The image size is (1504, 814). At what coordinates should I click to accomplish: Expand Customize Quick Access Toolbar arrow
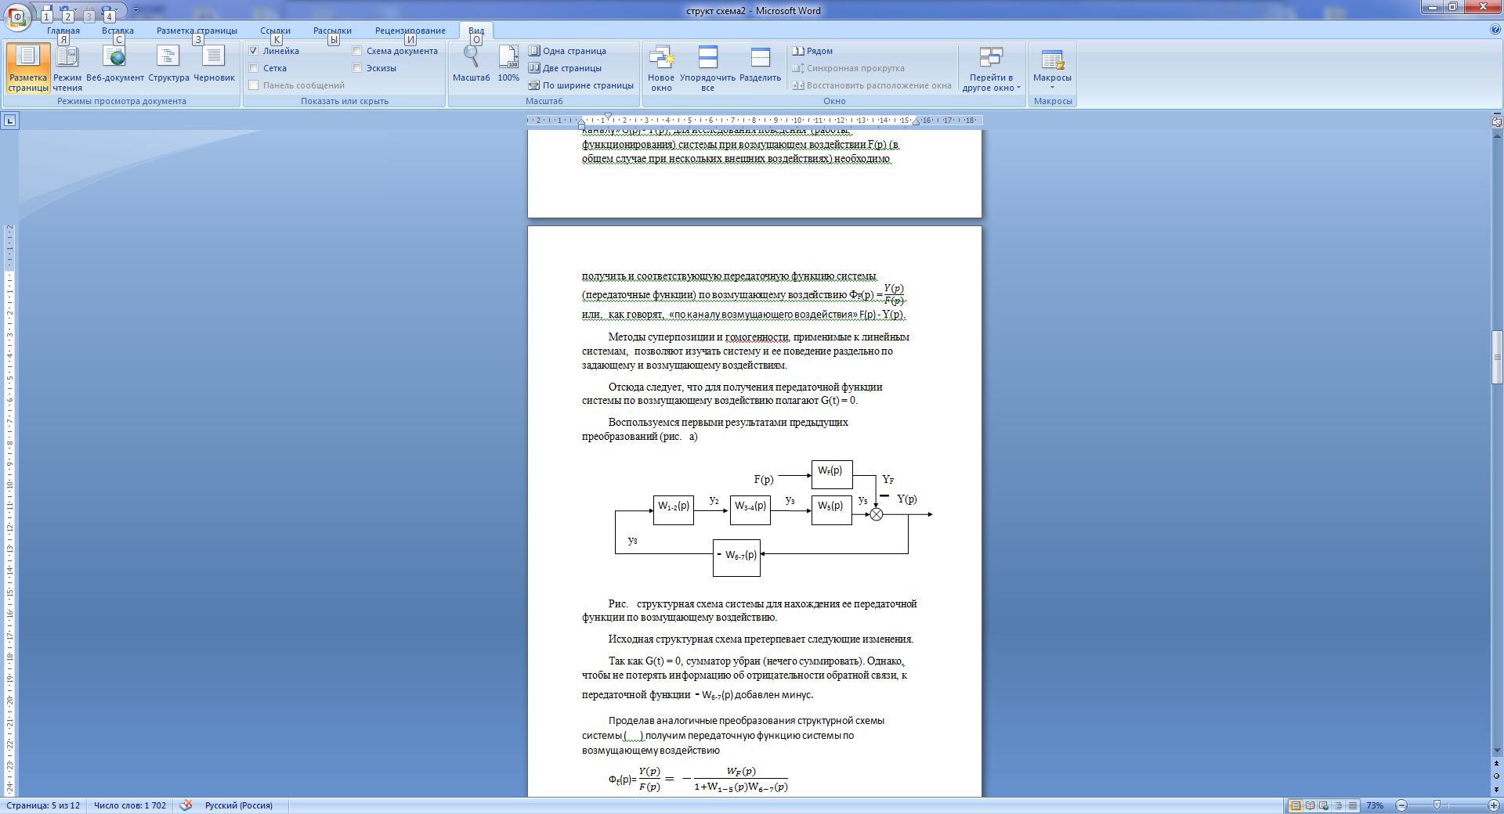136,10
